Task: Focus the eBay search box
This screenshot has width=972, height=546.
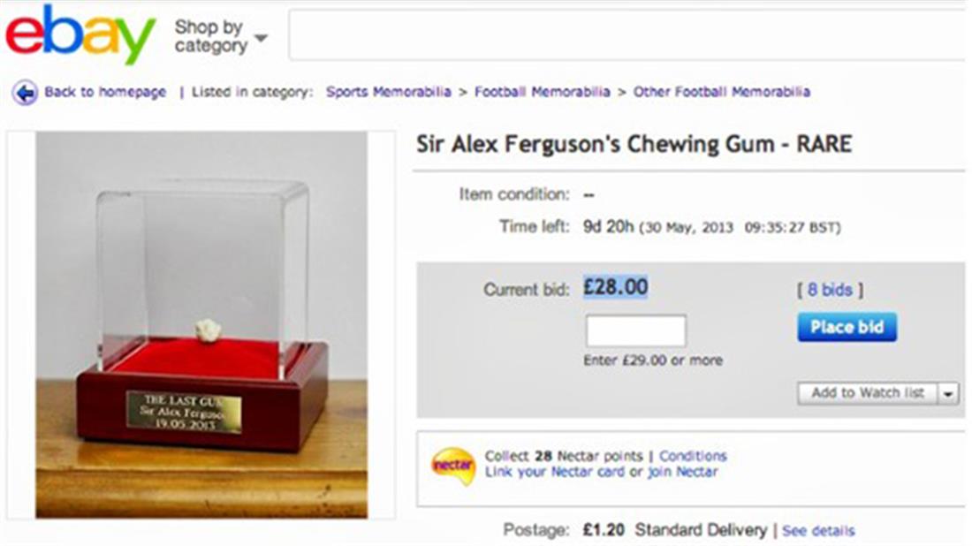Action: pyautogui.click(x=627, y=36)
